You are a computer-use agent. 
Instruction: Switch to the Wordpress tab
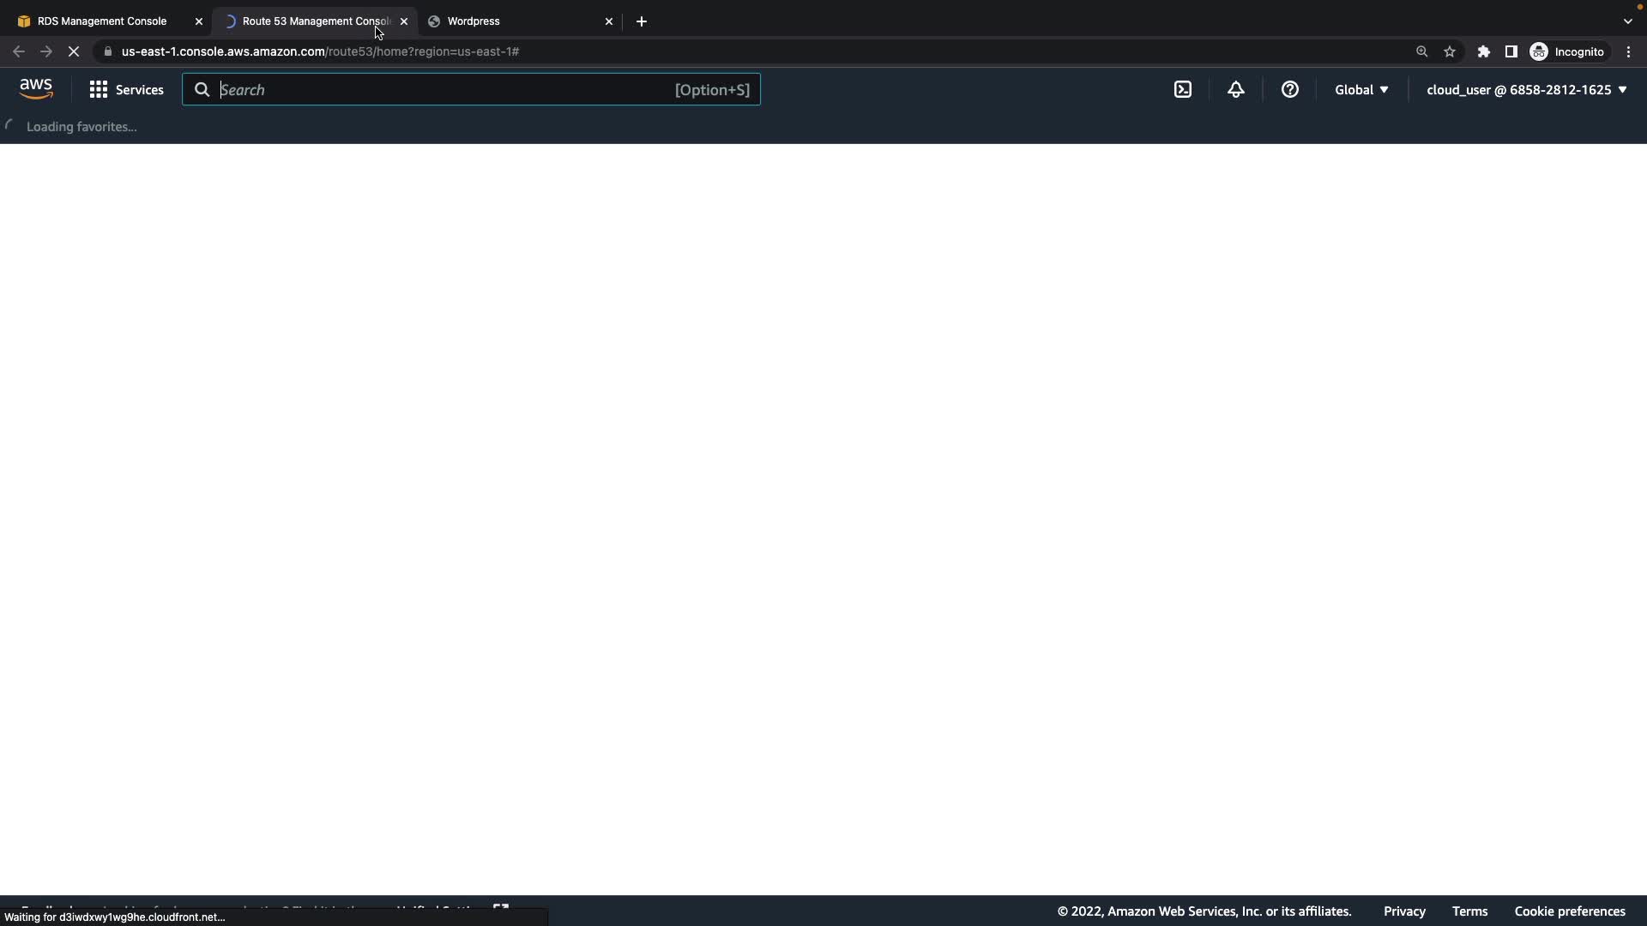515,21
